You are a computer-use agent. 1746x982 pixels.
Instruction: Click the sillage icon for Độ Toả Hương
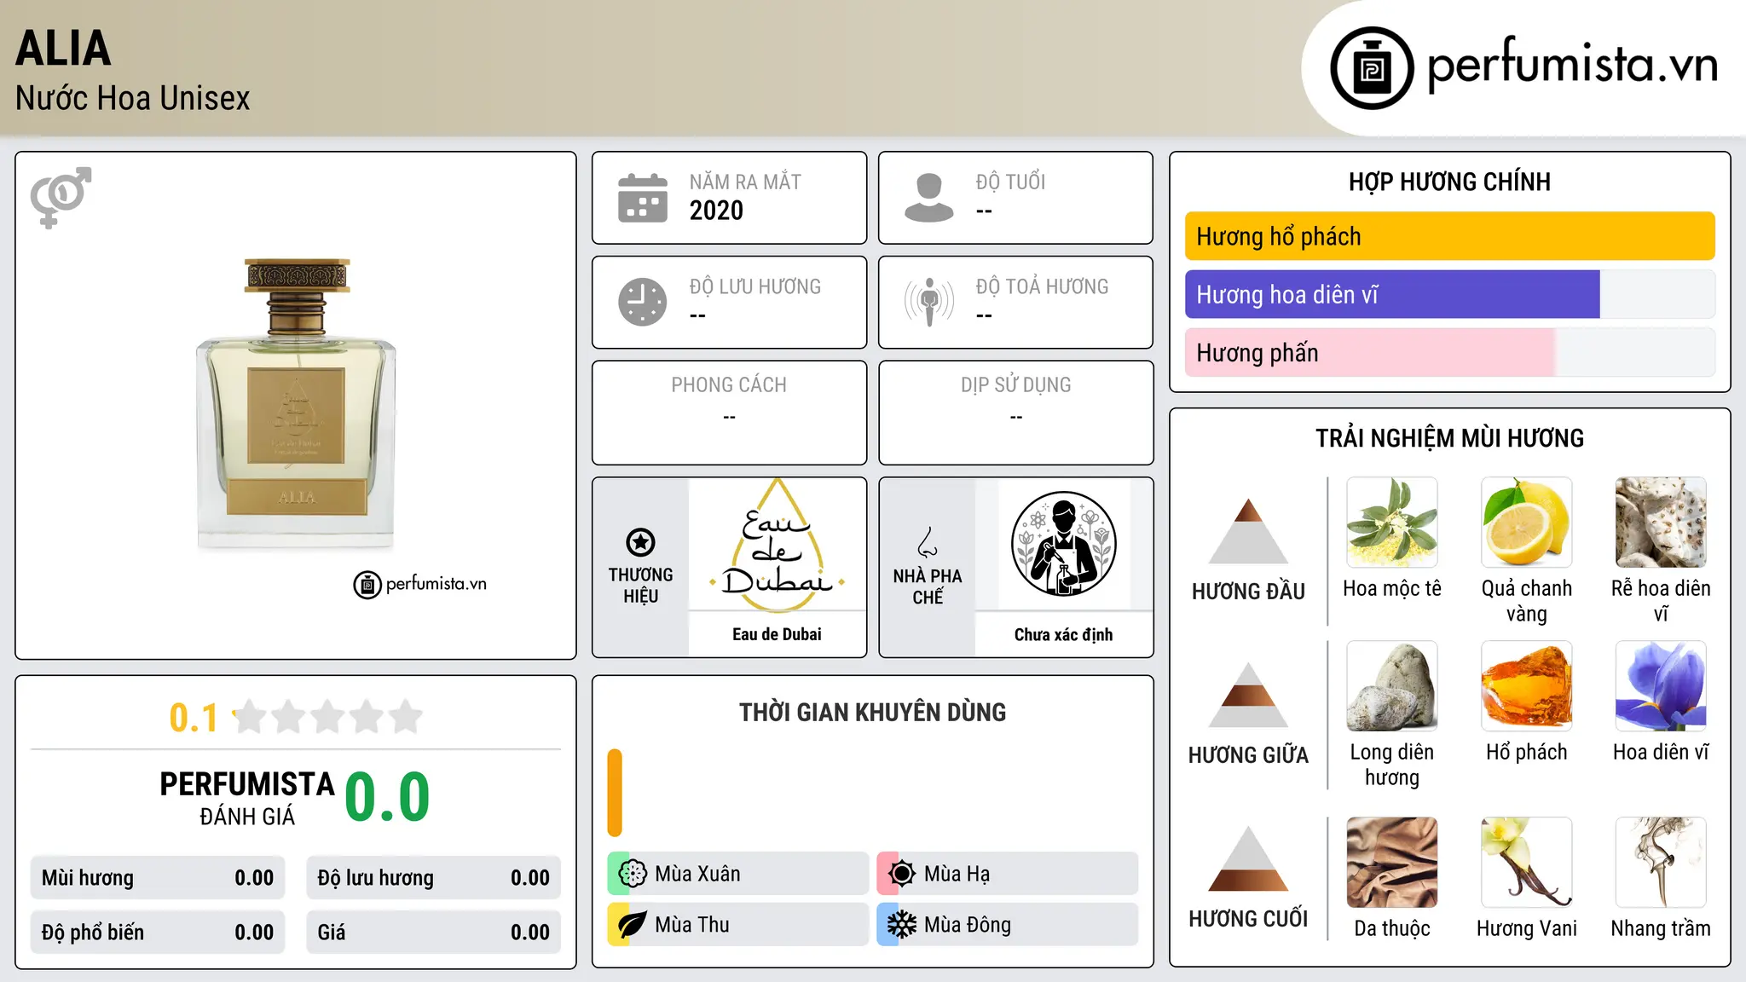pyautogui.click(x=929, y=302)
